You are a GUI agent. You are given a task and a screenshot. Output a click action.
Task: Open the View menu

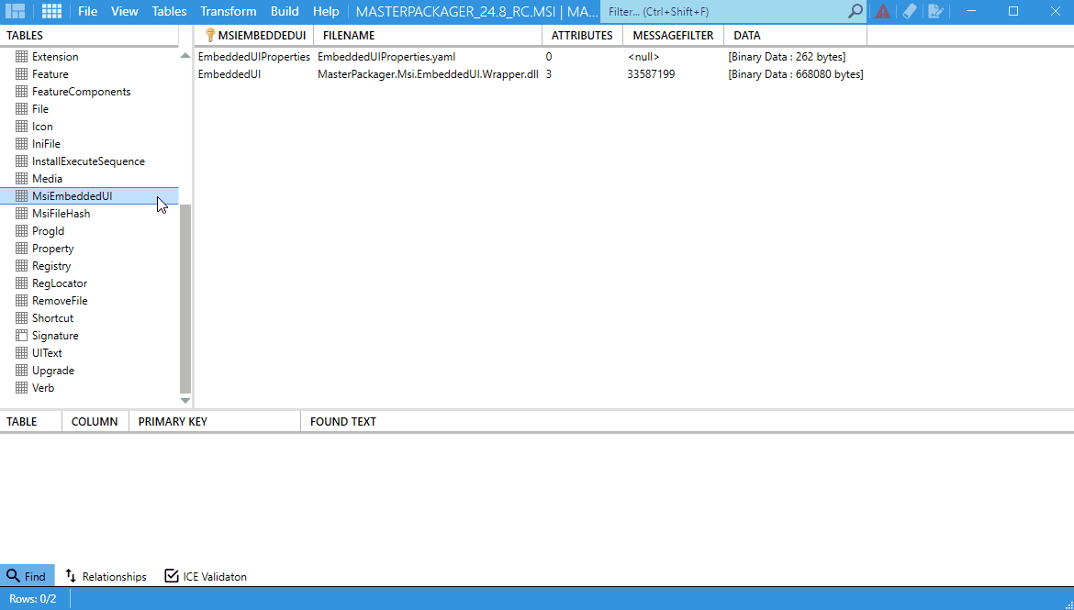point(125,12)
